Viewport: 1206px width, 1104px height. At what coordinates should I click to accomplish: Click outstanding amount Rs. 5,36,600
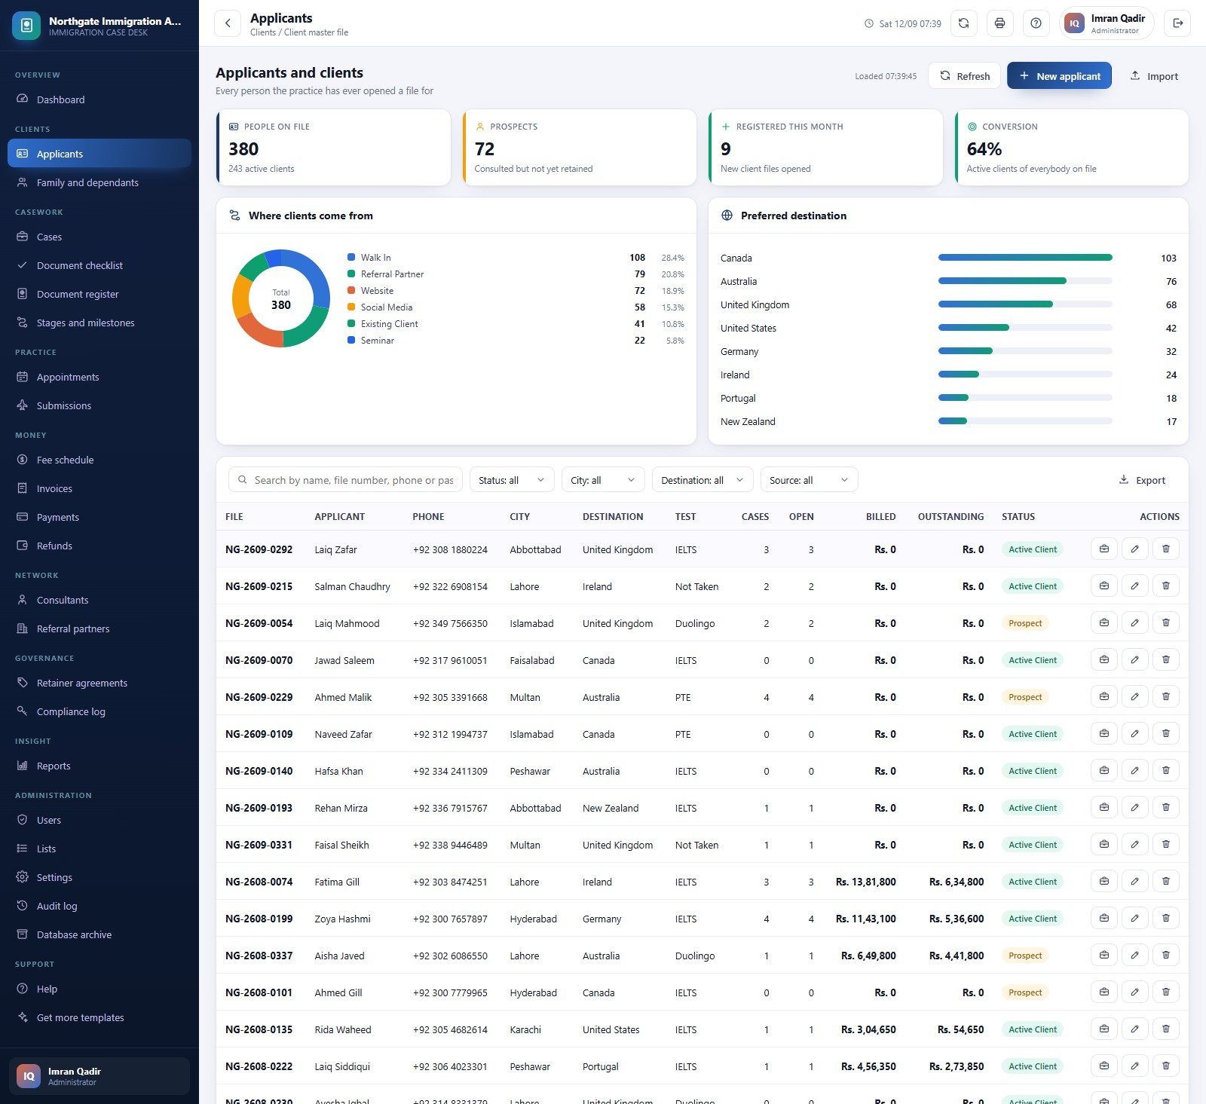(x=956, y=919)
